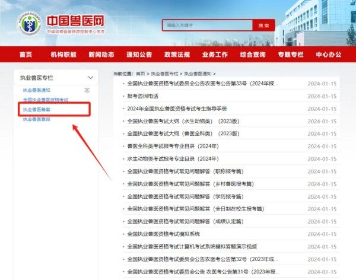Image resolution: width=356 pixels, height=280 pixels.
Task: Click the eye icon beside 执业兽医通知
Action: tap(87, 90)
